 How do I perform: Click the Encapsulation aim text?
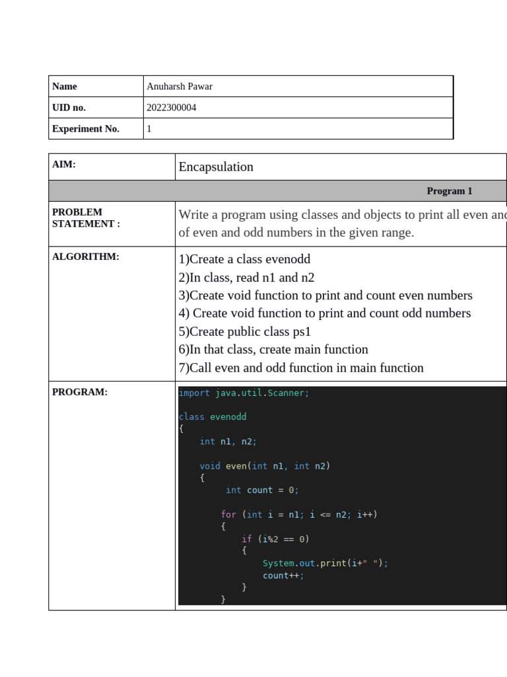tap(216, 167)
